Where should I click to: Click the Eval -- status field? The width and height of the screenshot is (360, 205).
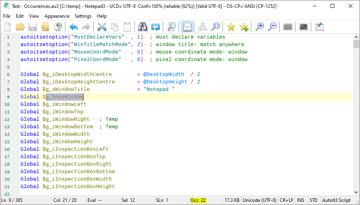click(x=103, y=200)
